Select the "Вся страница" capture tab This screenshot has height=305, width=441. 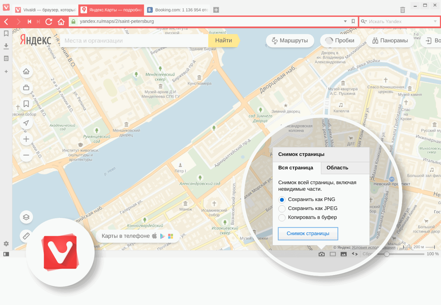pos(296,168)
